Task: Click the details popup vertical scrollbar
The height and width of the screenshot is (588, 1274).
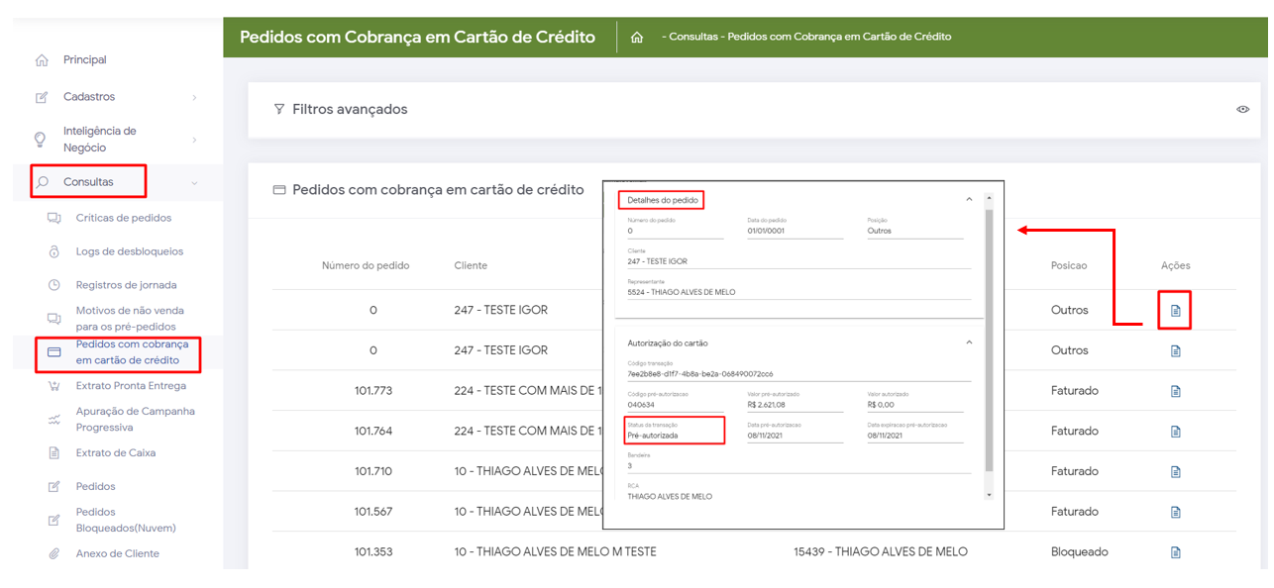Action: (x=988, y=337)
